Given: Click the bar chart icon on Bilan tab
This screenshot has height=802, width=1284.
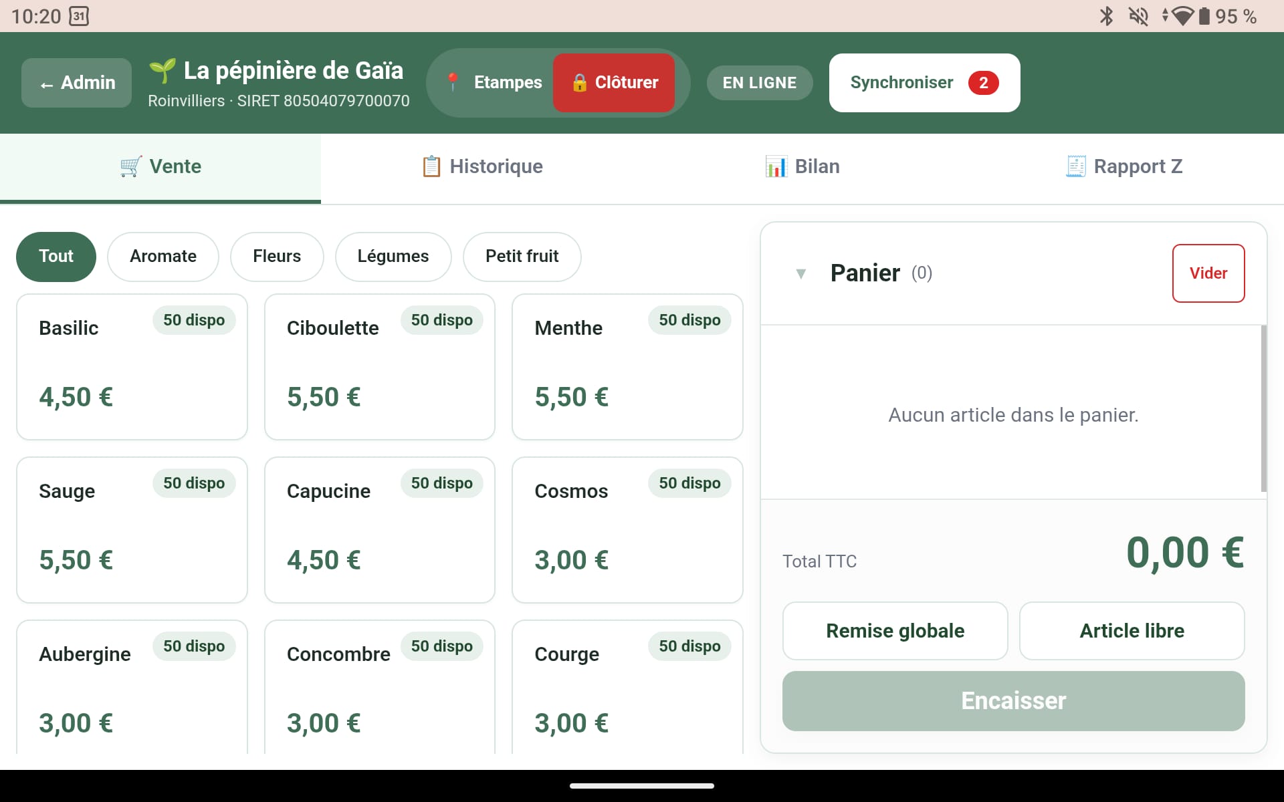Looking at the screenshot, I should [776, 166].
